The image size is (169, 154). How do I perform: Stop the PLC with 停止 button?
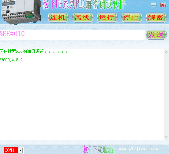(131, 17)
